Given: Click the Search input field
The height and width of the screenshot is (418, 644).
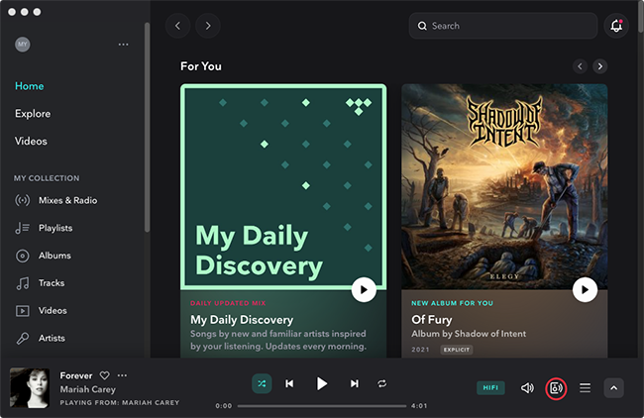Looking at the screenshot, I should [x=503, y=26].
